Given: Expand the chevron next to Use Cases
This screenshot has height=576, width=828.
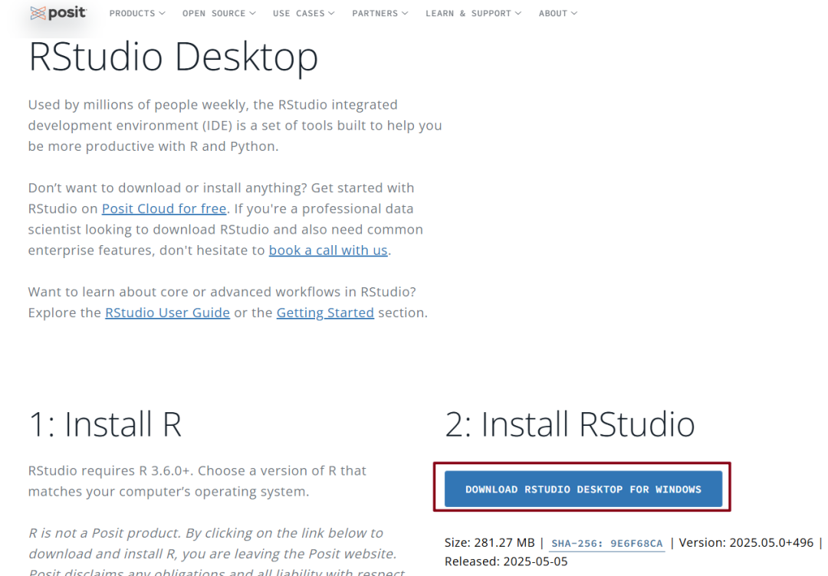Looking at the screenshot, I should click(x=332, y=13).
